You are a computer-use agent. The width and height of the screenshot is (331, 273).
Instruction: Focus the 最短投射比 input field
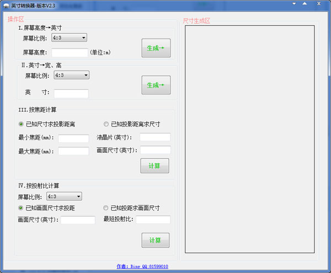click(153, 220)
